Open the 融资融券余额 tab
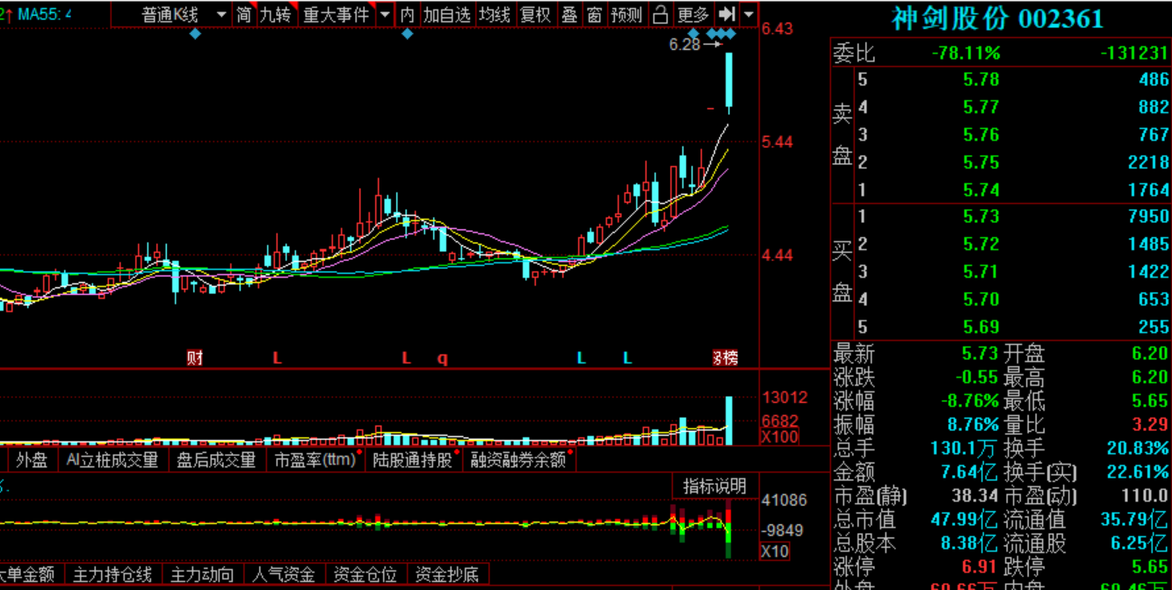 pos(518,459)
